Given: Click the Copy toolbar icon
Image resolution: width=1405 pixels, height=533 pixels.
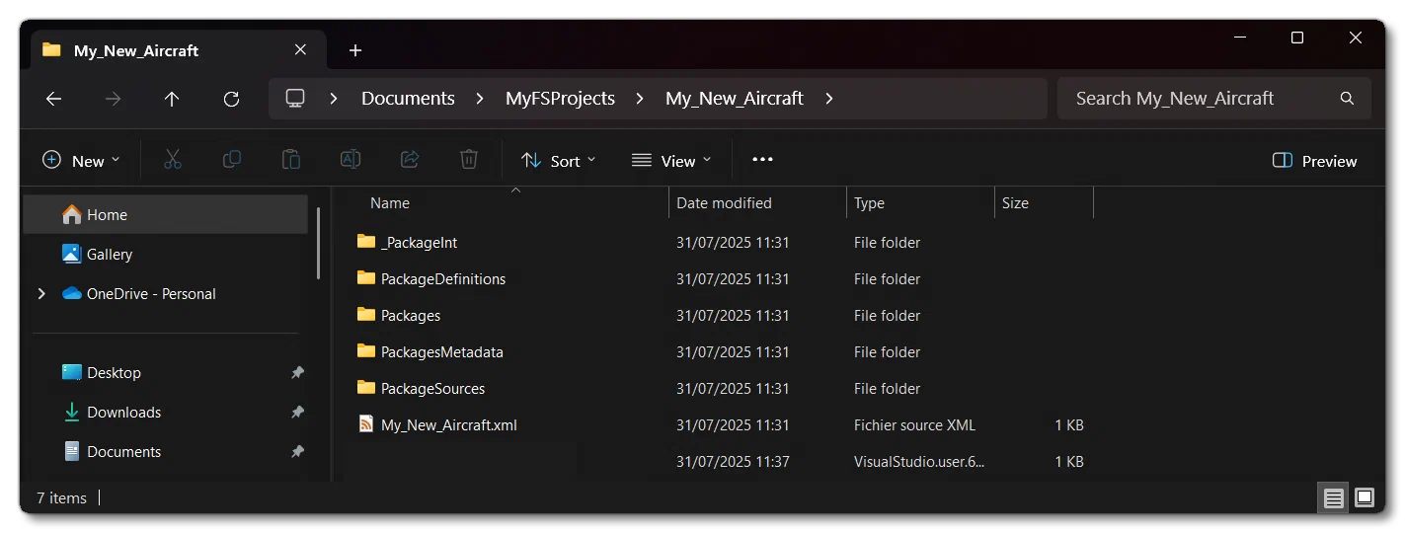Looking at the screenshot, I should tap(232, 160).
